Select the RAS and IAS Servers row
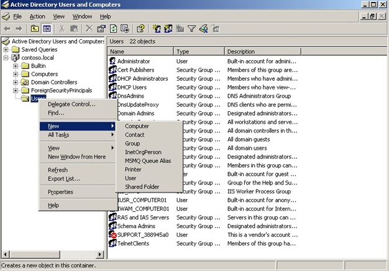The image size is (389, 271). point(203,218)
